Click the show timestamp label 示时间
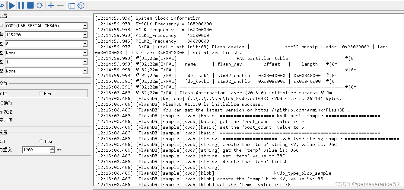404x190 pixels. (6, 120)
